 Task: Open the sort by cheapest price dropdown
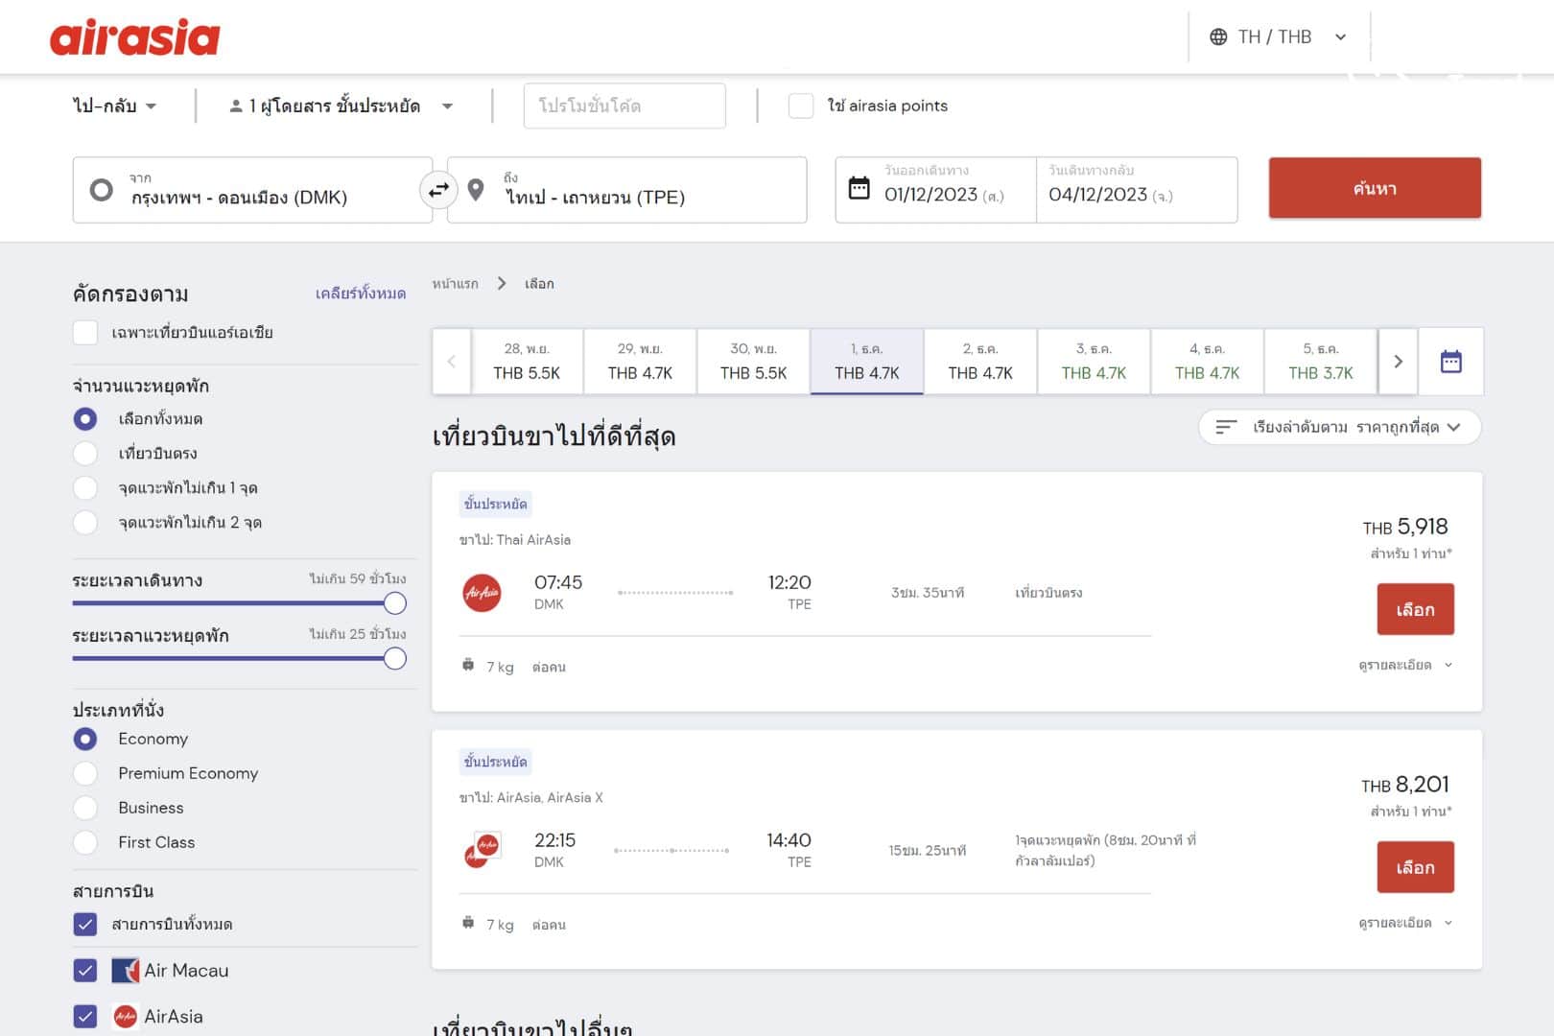coord(1339,427)
